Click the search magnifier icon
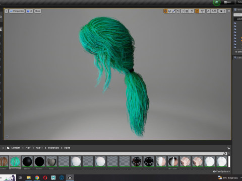This screenshot has height=181, width=242. click(x=225, y=153)
